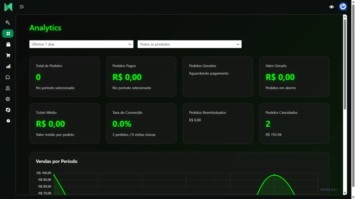This screenshot has height=199, width=355.
Task: Click the peak point on the Vendas chart
Action: tap(274, 175)
